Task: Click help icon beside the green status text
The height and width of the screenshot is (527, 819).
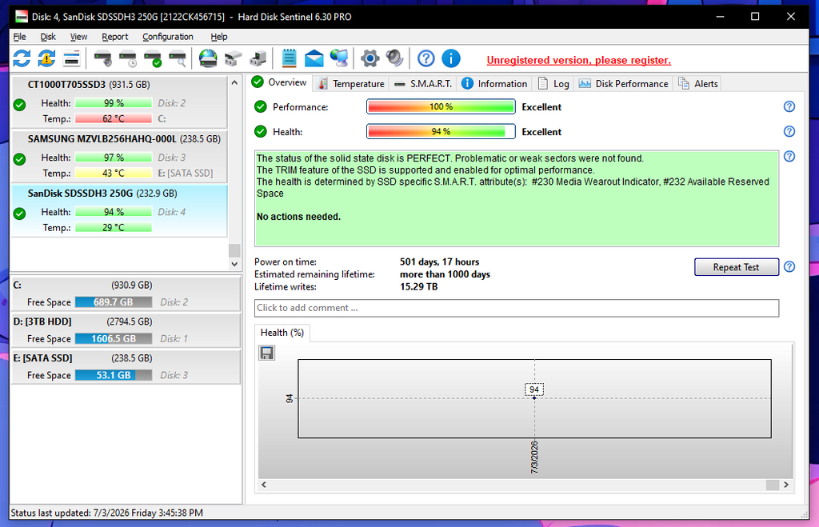Action: (x=789, y=156)
